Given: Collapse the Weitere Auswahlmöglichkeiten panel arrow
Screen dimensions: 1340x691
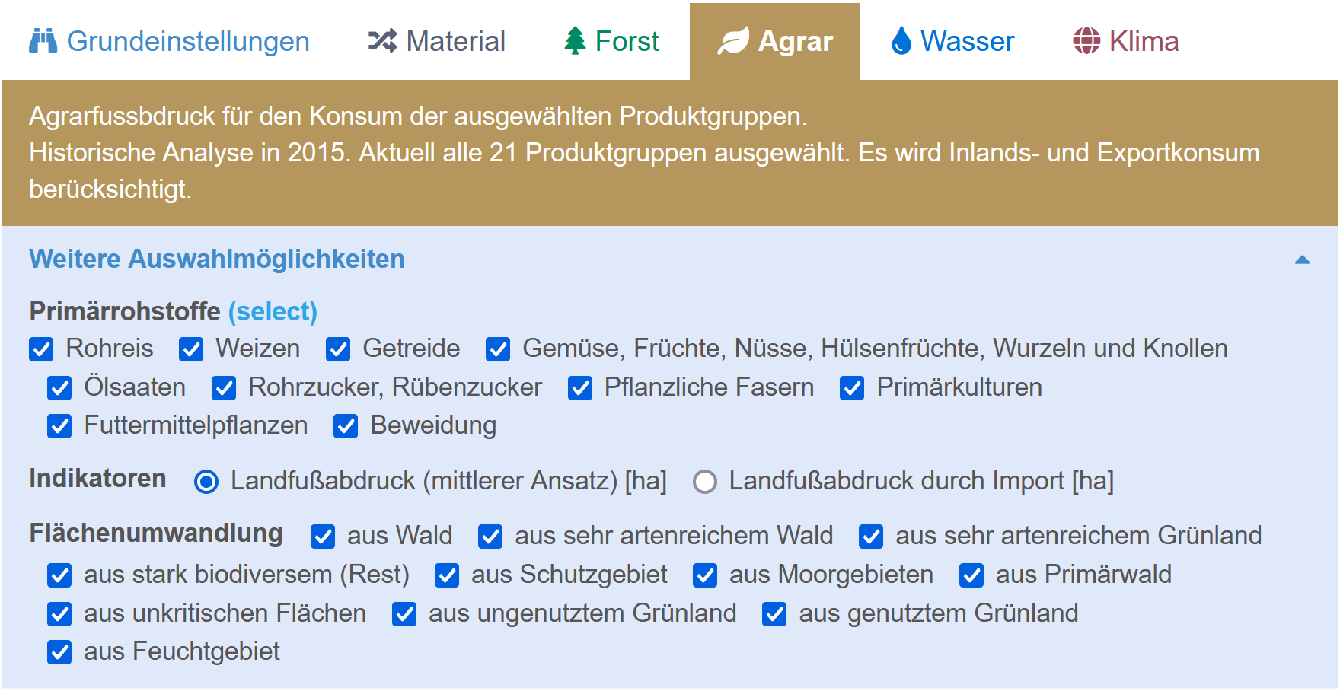Looking at the screenshot, I should click(1302, 260).
